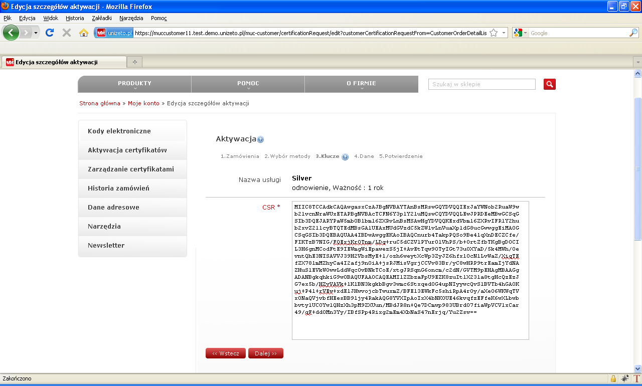Open Dane adresowe in sidebar

[132, 208]
